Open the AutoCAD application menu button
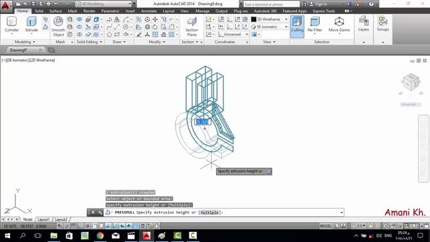 pos(5,5)
